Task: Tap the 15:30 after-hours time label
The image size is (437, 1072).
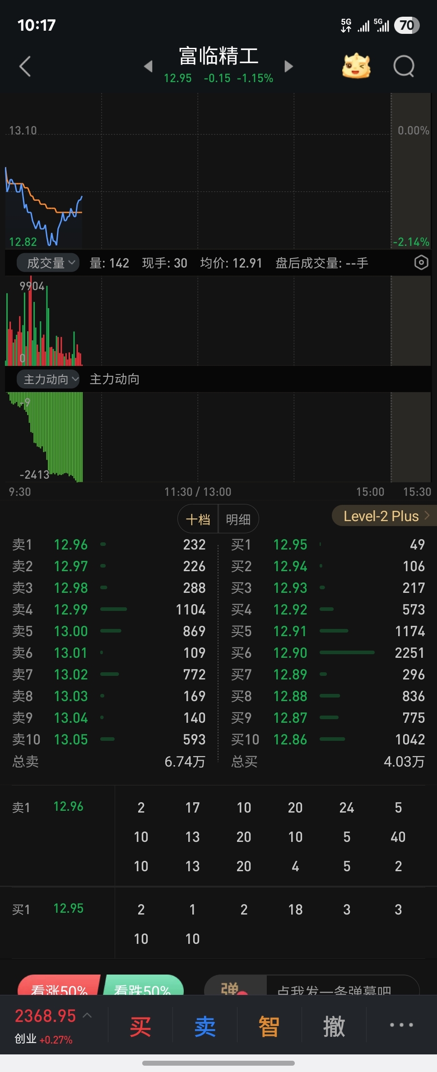Action: (x=417, y=492)
